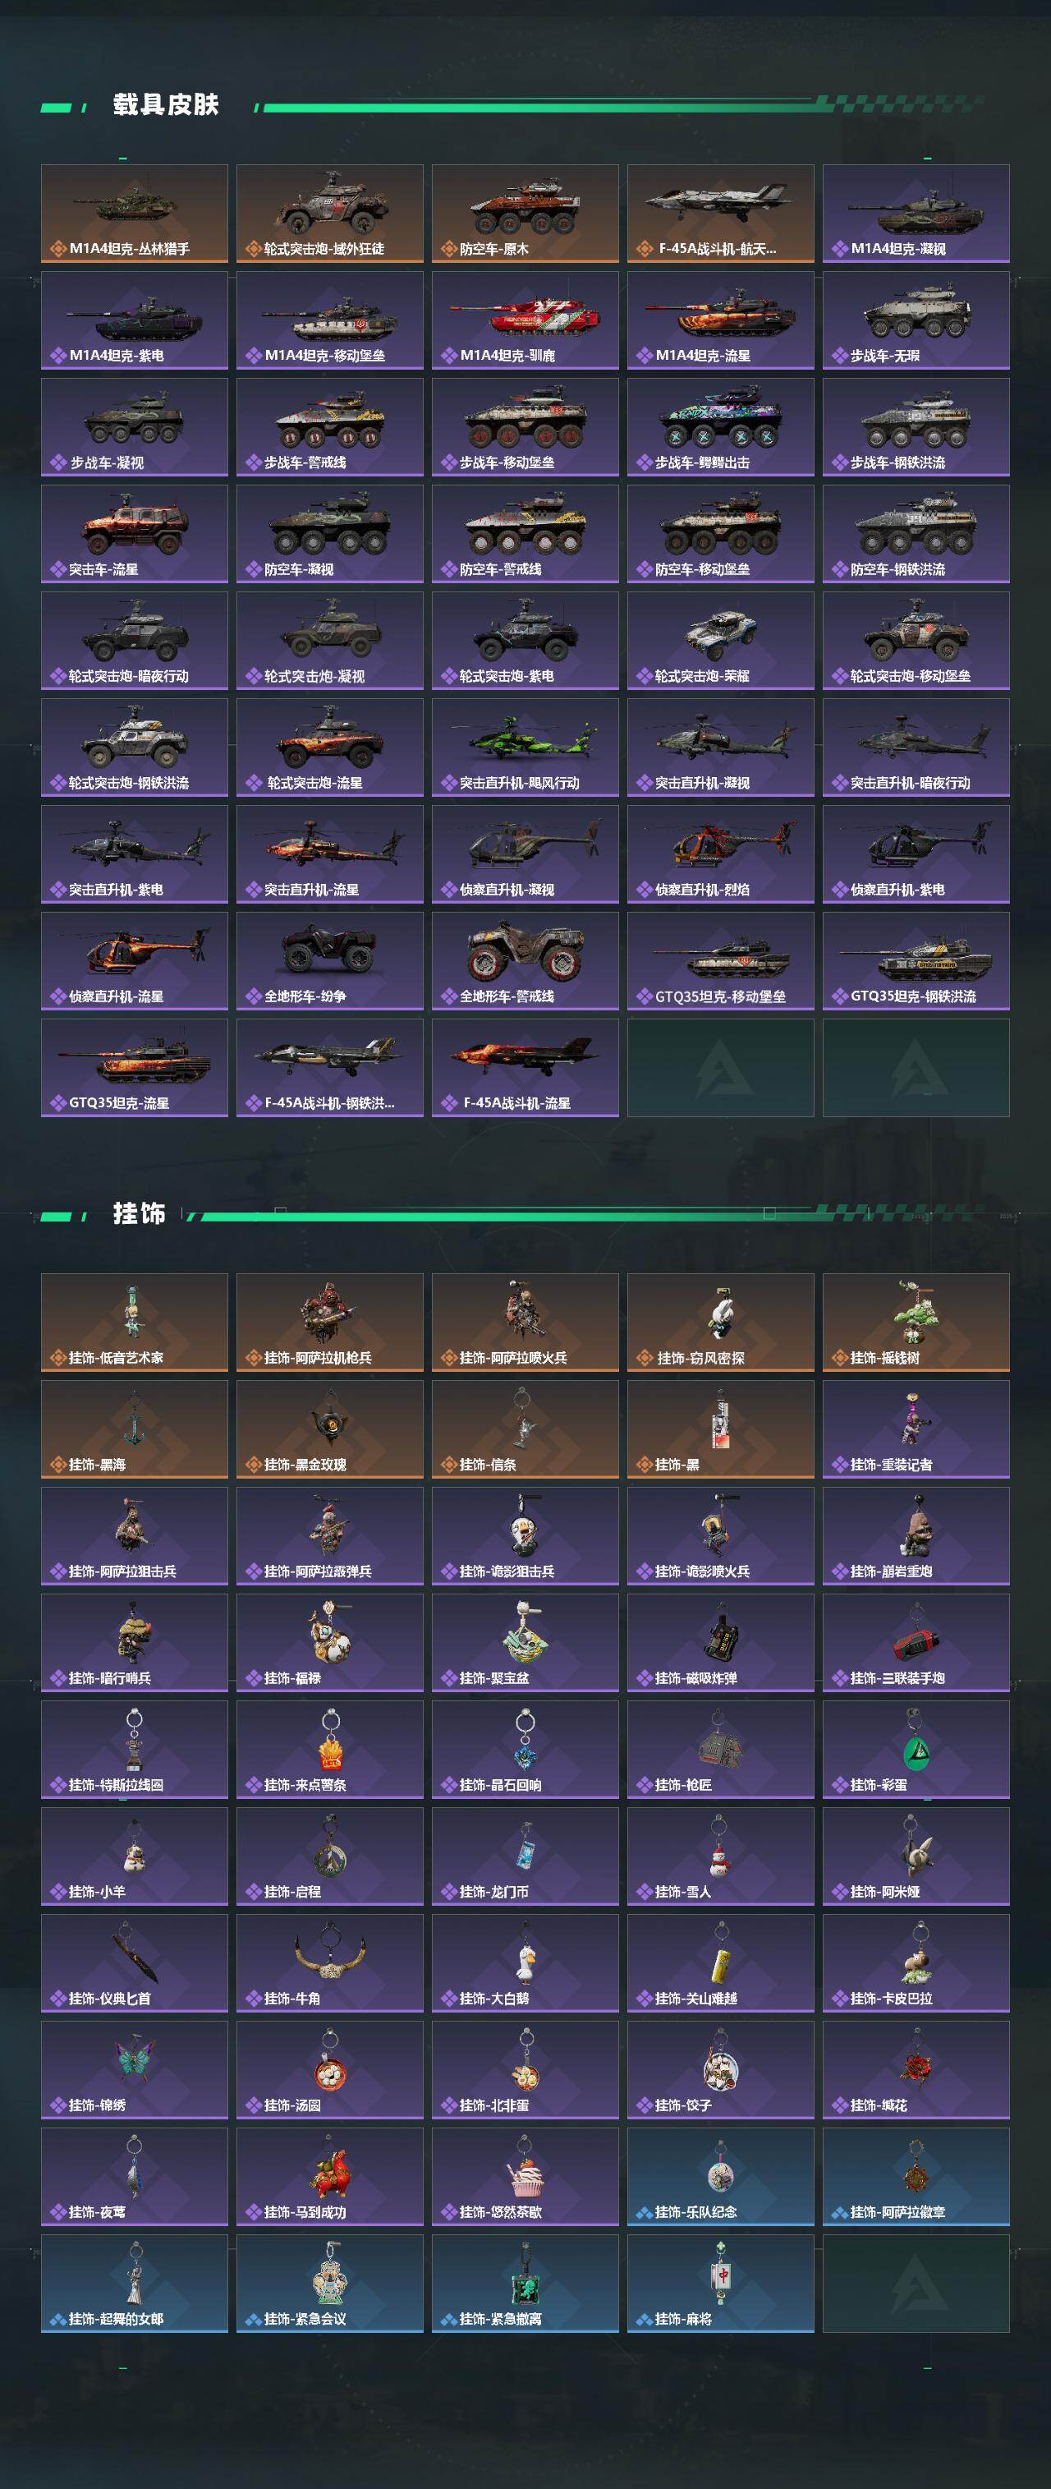The image size is (1051, 2489).
Task: Select the 挂饰-摇钱树 charm
Action: tap(916, 1323)
